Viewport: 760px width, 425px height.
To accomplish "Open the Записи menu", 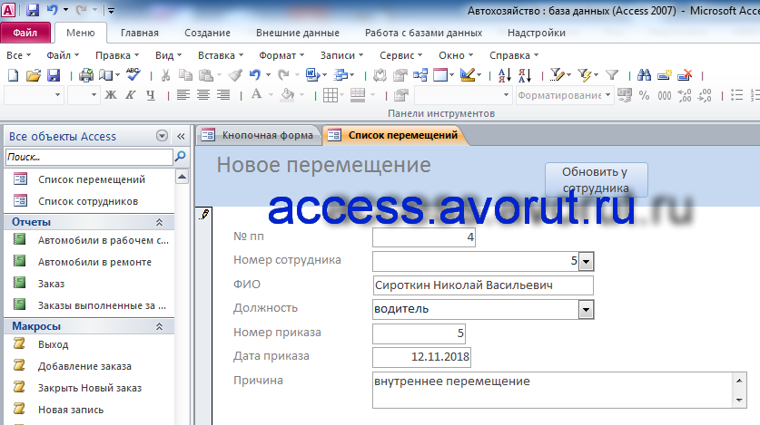I will [x=341, y=55].
